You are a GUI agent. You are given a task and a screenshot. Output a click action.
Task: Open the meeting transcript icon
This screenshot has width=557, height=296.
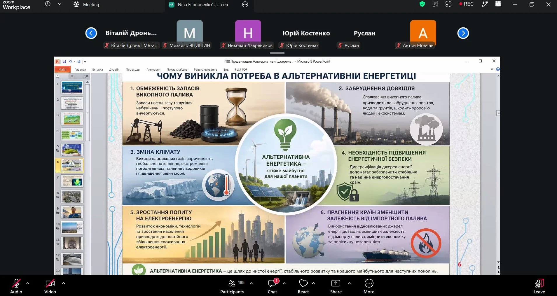(435, 4)
